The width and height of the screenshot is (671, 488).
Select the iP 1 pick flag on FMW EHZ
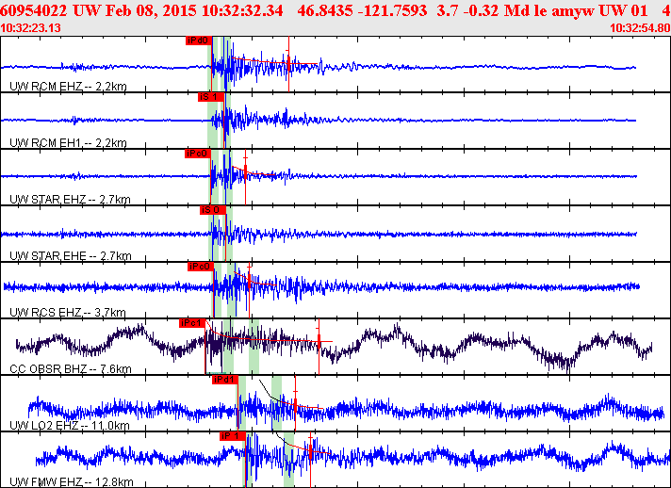233,436
